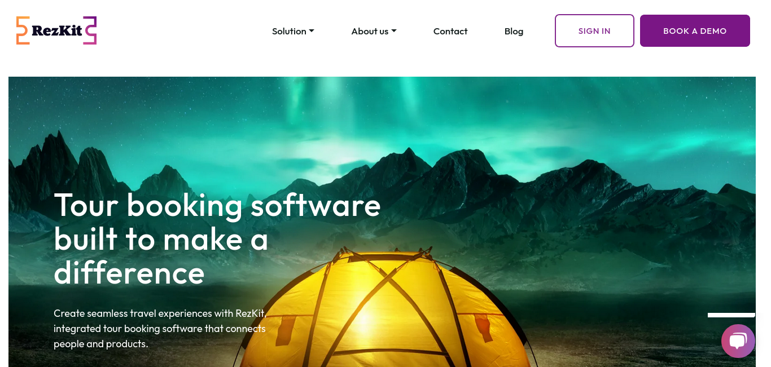Open the Blog link
Image resolution: width=771 pixels, height=367 pixels.
tap(514, 31)
